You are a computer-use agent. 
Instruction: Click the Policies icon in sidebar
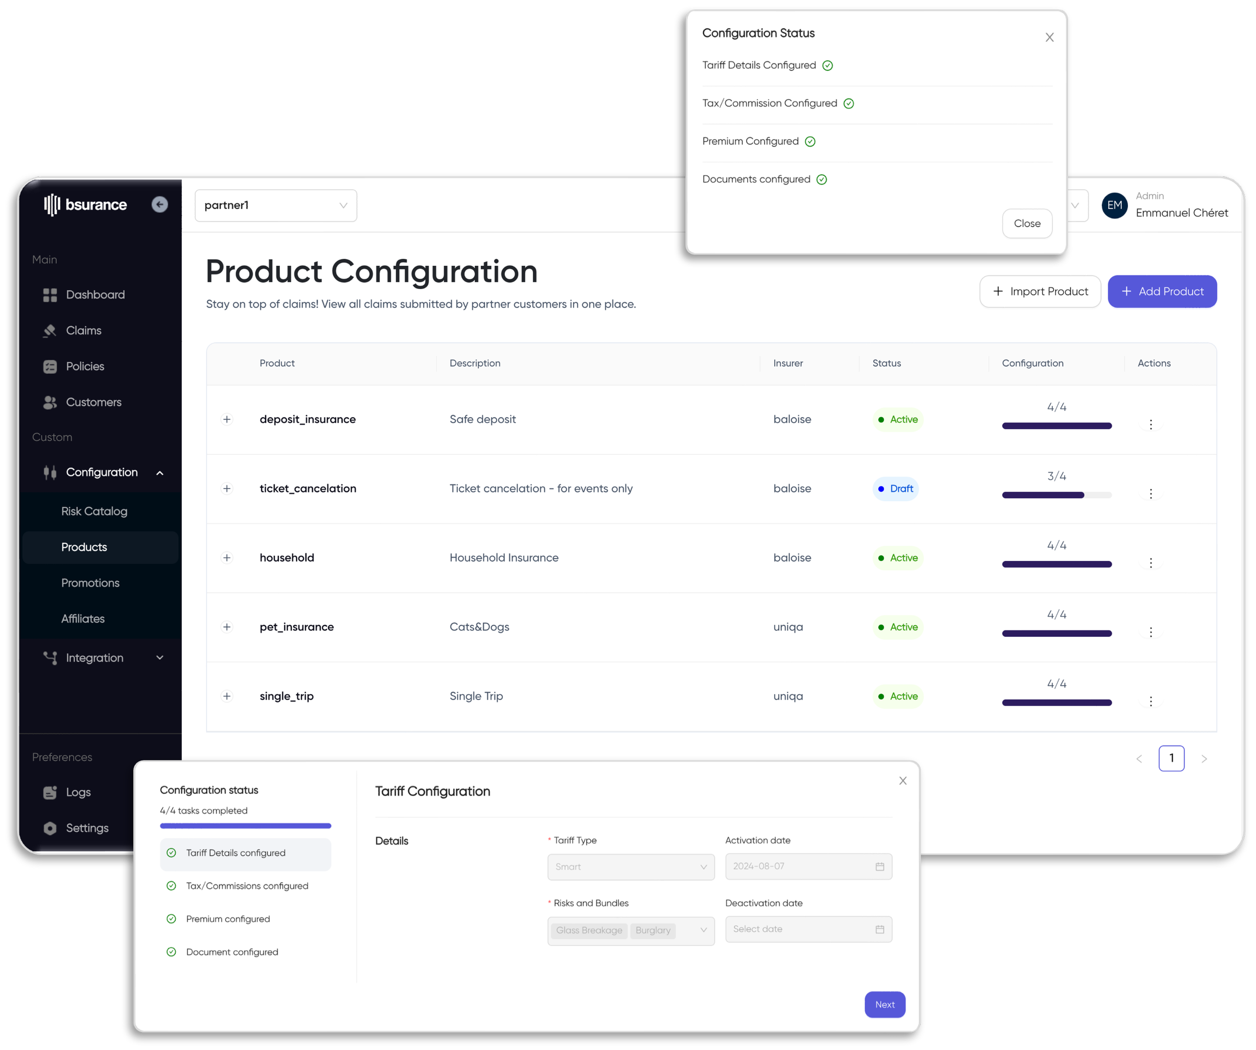pyautogui.click(x=50, y=367)
